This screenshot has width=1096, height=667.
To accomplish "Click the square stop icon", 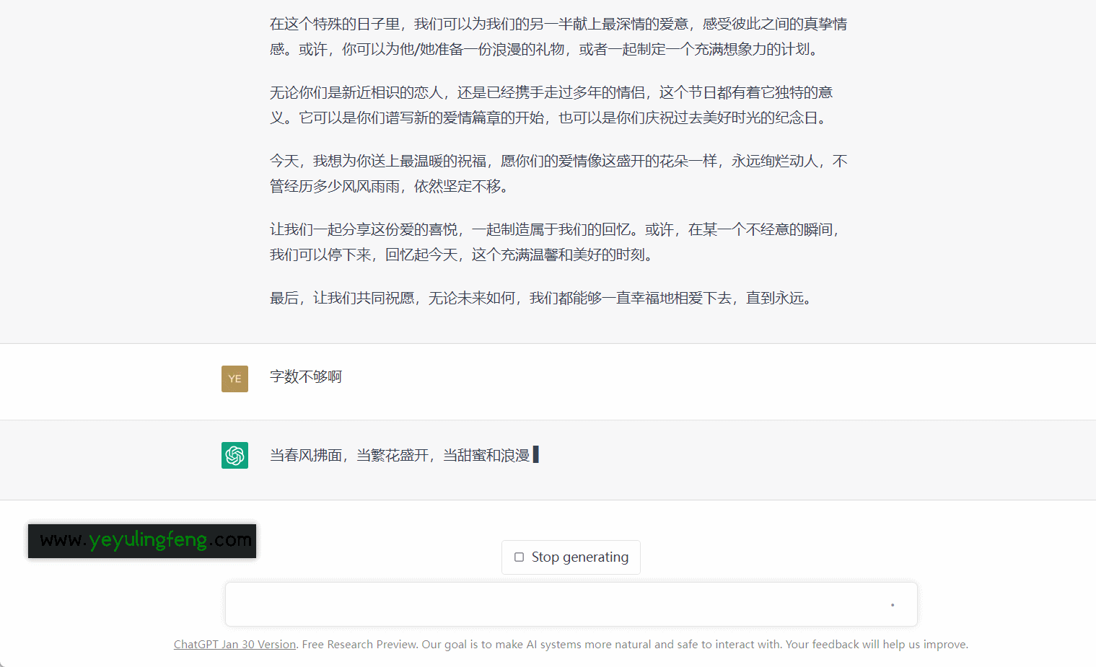I will 519,557.
